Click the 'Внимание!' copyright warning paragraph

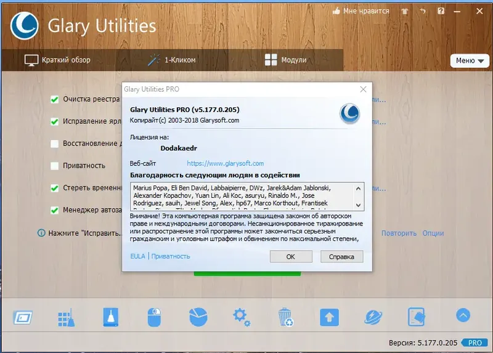pyautogui.click(x=246, y=227)
